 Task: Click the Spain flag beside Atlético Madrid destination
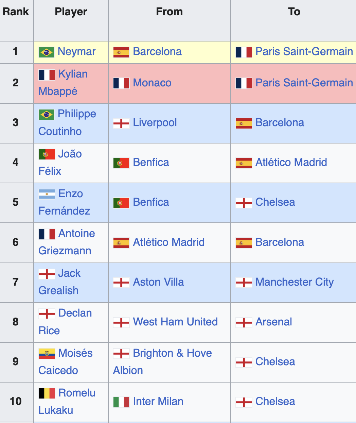coord(244,163)
